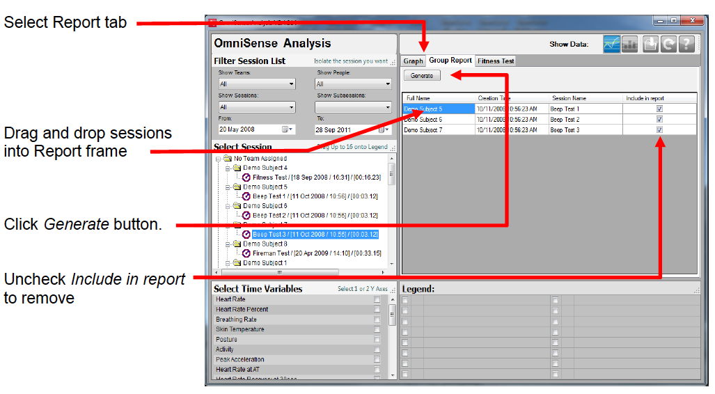Viewport: 715px width, 394px height.
Task: Open the Show Subsessions dropdown
Action: (353, 107)
